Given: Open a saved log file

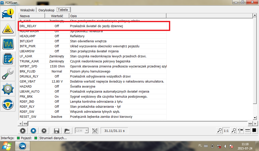Looking at the screenshot, I should [x=67, y=131].
